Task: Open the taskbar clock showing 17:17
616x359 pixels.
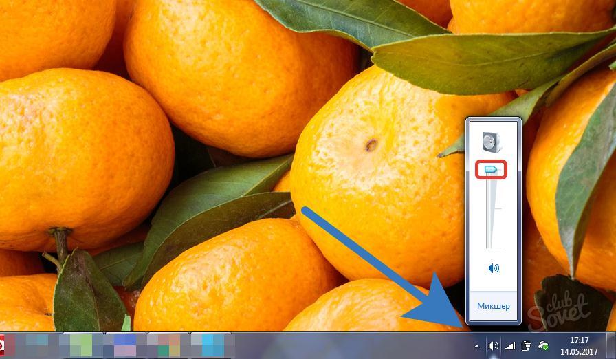Action: coord(580,340)
